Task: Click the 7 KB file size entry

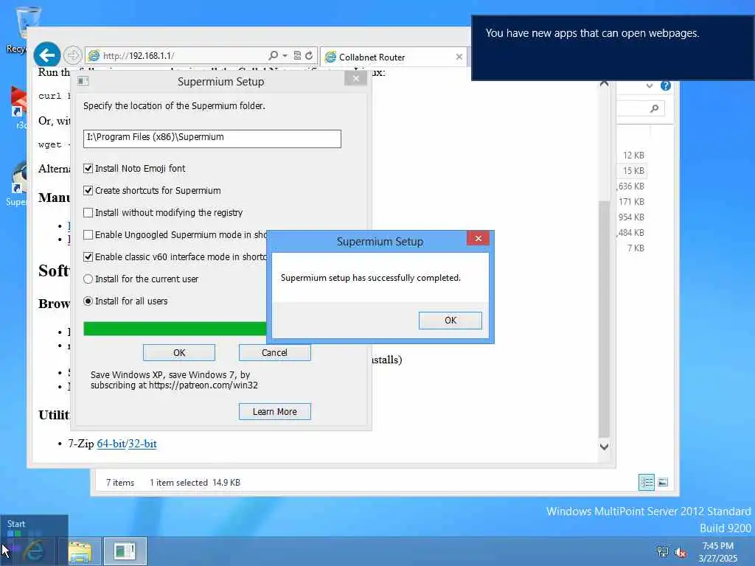Action: tap(636, 248)
